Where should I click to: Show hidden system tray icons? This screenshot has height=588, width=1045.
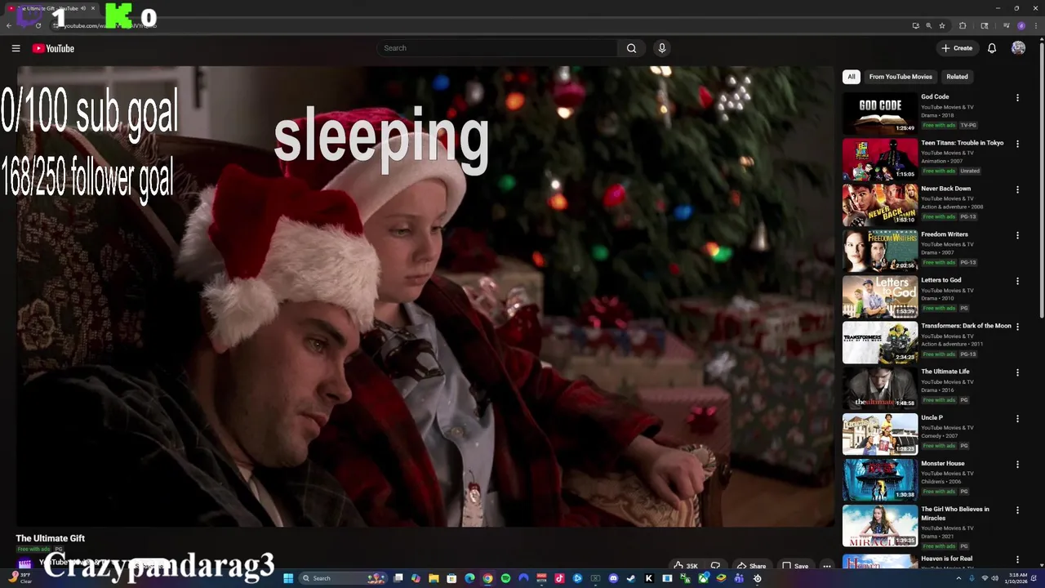(x=958, y=578)
